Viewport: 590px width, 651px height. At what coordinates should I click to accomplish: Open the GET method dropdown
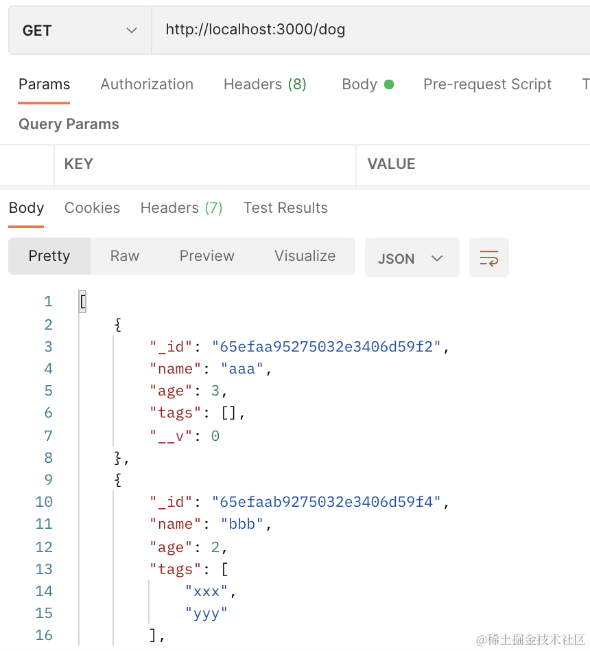80,31
